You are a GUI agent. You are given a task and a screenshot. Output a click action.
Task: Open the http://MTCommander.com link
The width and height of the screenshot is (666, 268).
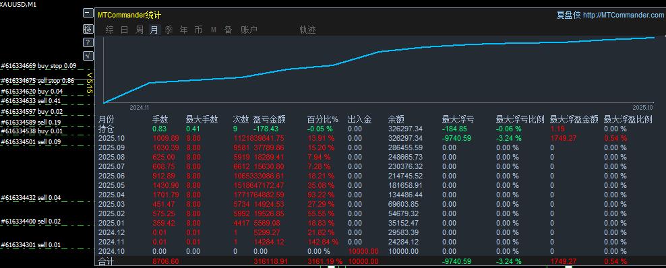pos(623,15)
